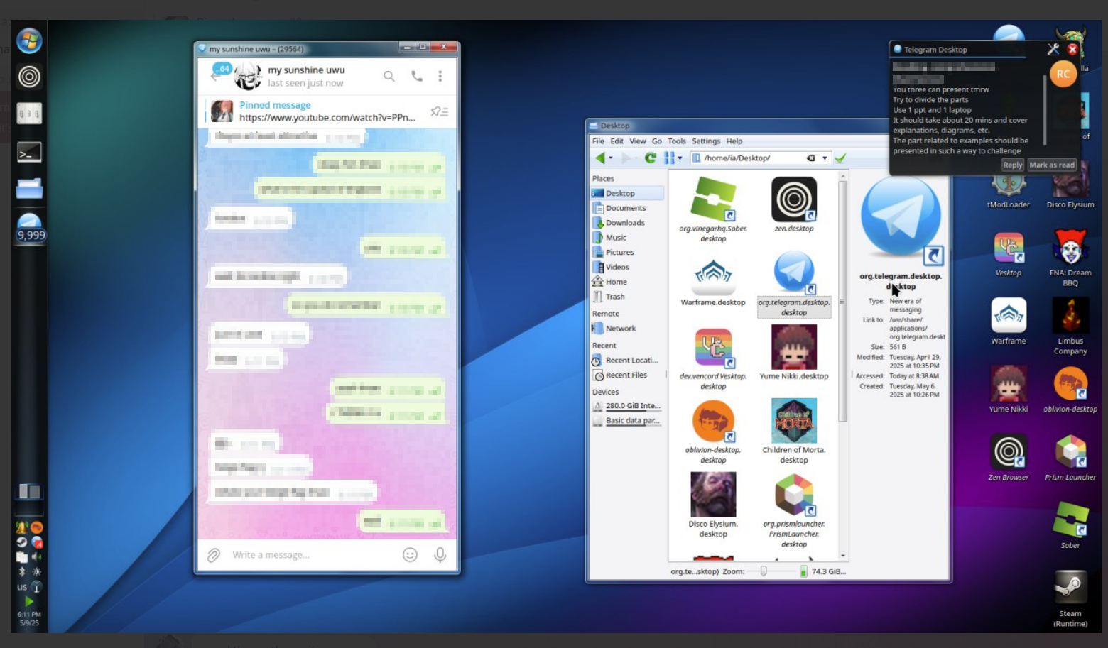
Task: Open the View menu in file manager
Action: coord(638,141)
